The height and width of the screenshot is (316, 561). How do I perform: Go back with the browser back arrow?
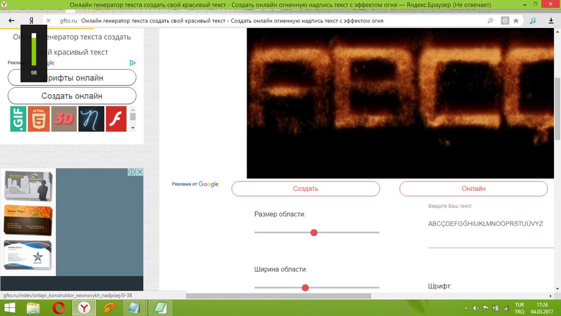point(12,21)
